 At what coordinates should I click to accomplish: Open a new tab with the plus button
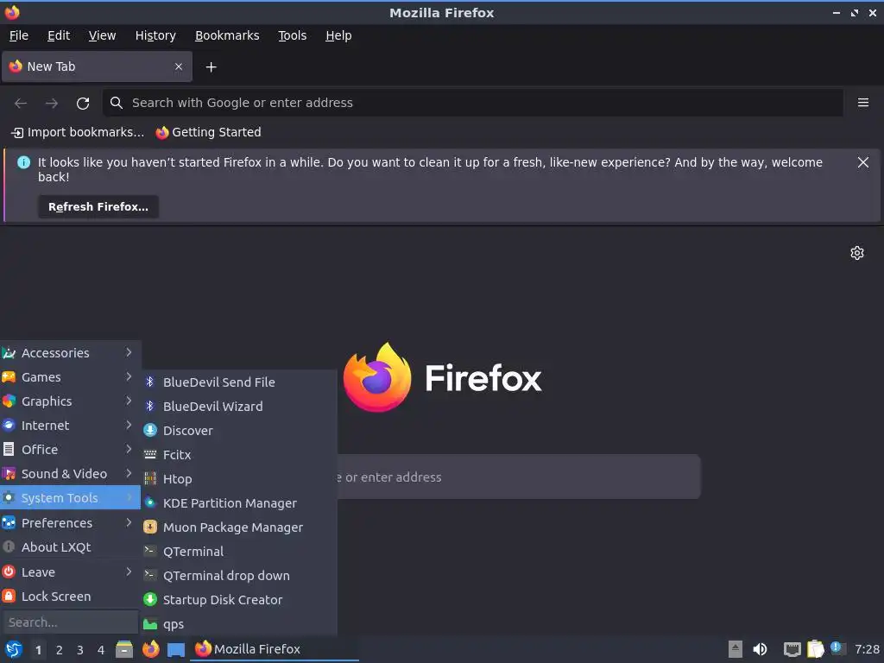tap(211, 67)
